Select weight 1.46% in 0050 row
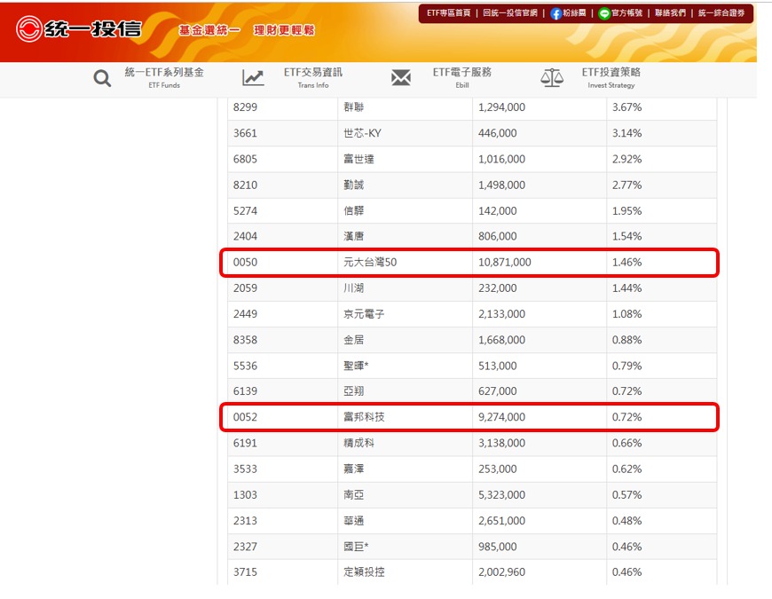Viewport: 772px width, 599px height. 626,263
